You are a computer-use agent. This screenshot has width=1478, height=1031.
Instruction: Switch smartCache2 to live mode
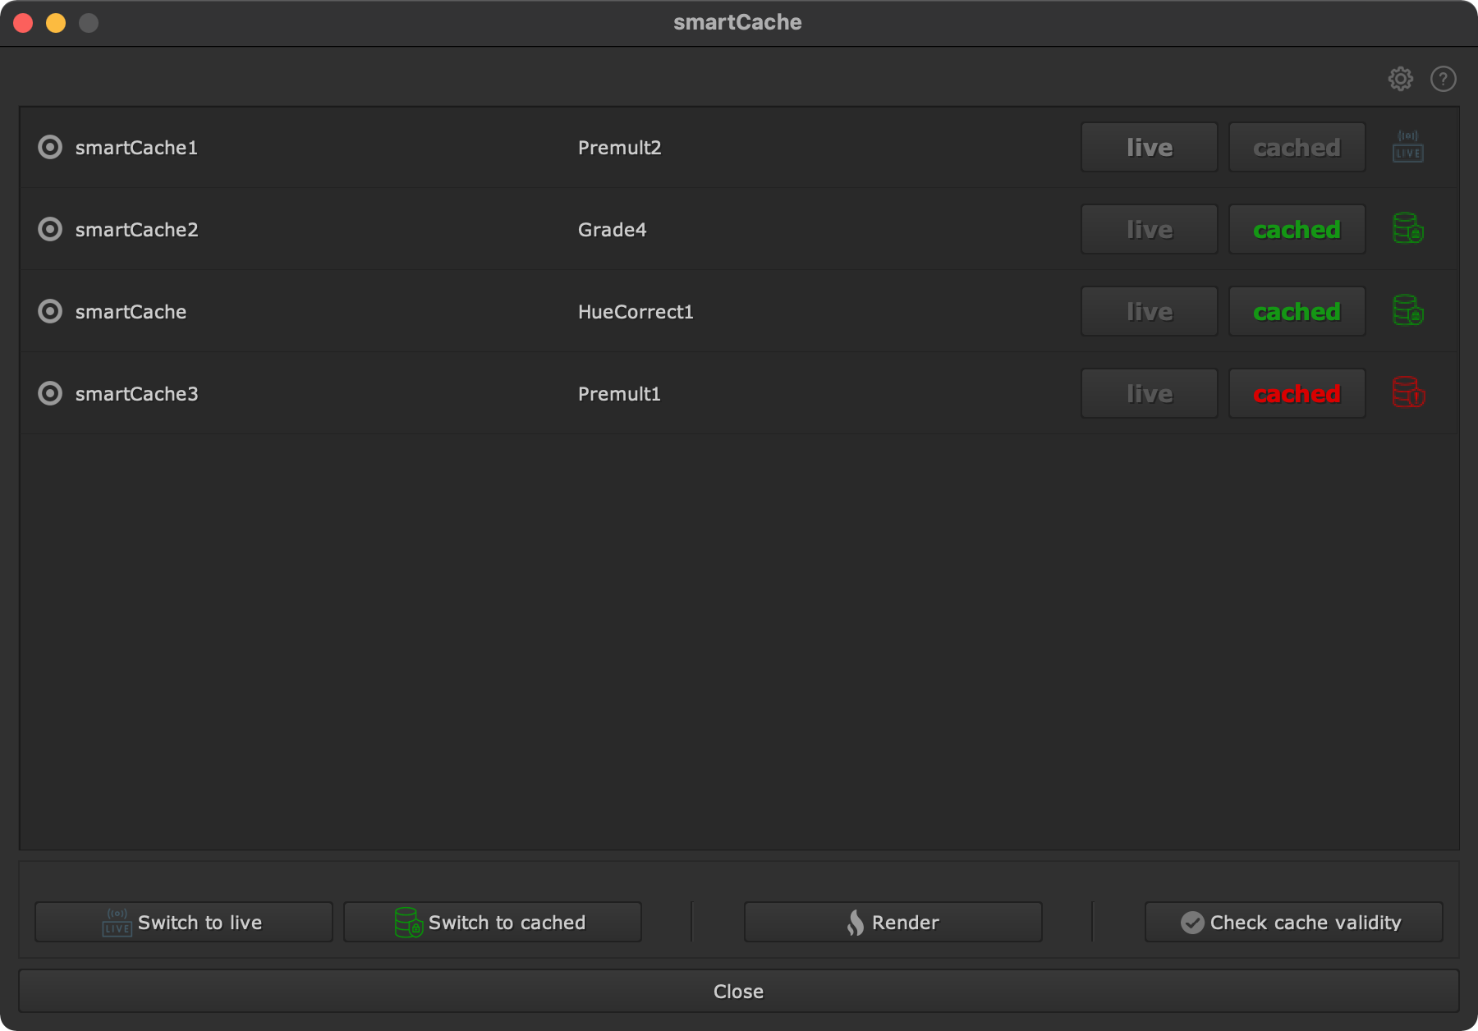[1149, 229]
